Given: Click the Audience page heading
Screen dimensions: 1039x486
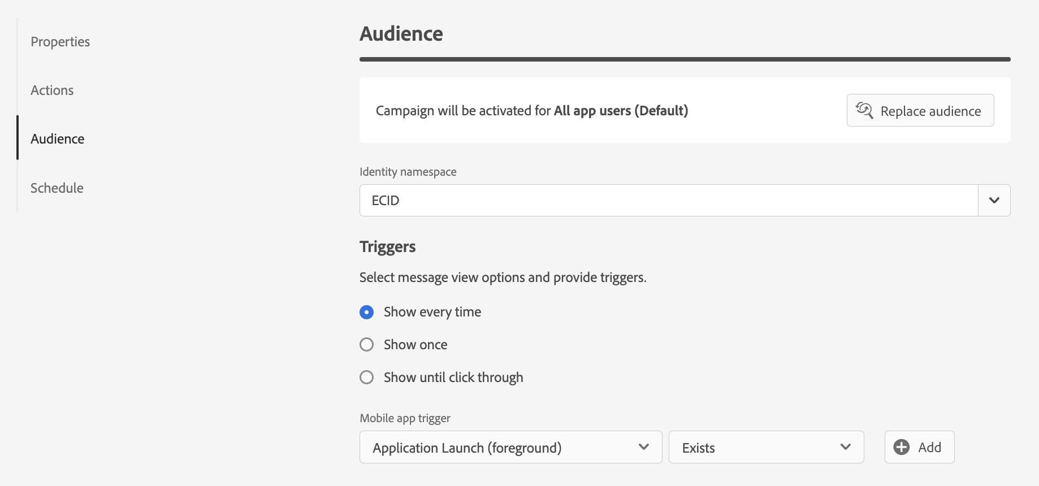Looking at the screenshot, I should click(401, 34).
